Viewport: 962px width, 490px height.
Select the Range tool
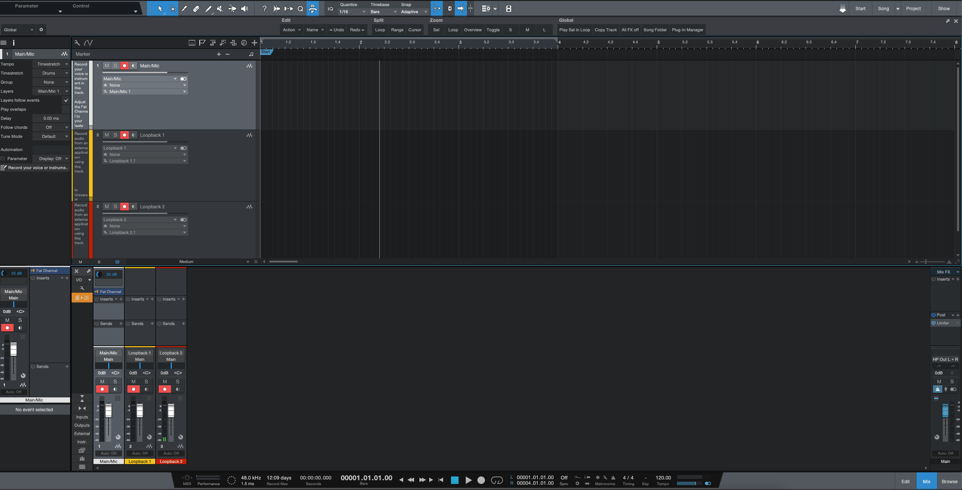(x=173, y=8)
